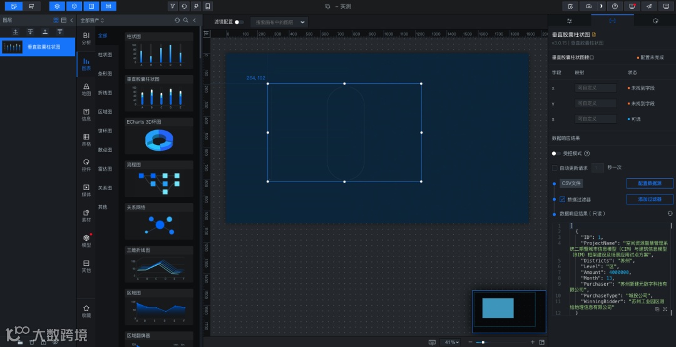The width and height of the screenshot is (676, 347).
Task: Open 模型 model category in sidebar
Action: point(86,241)
